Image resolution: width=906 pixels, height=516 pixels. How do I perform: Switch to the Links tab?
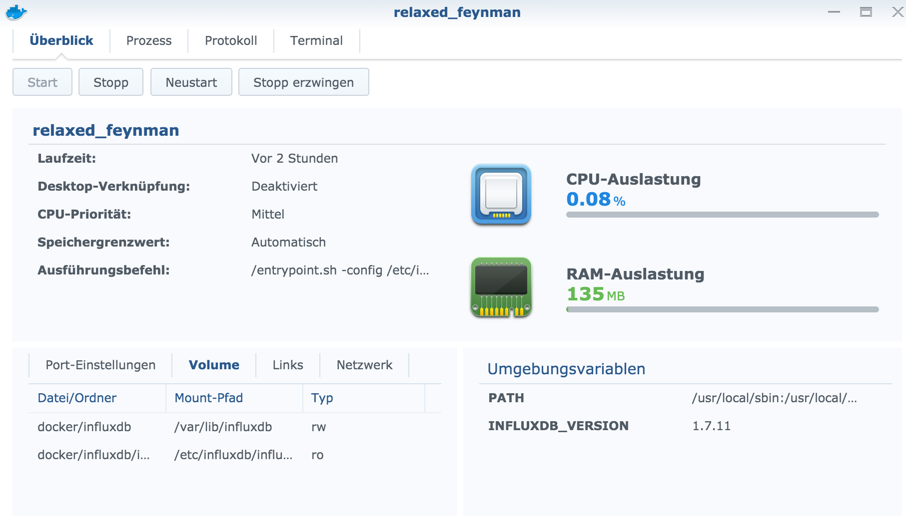coord(288,365)
